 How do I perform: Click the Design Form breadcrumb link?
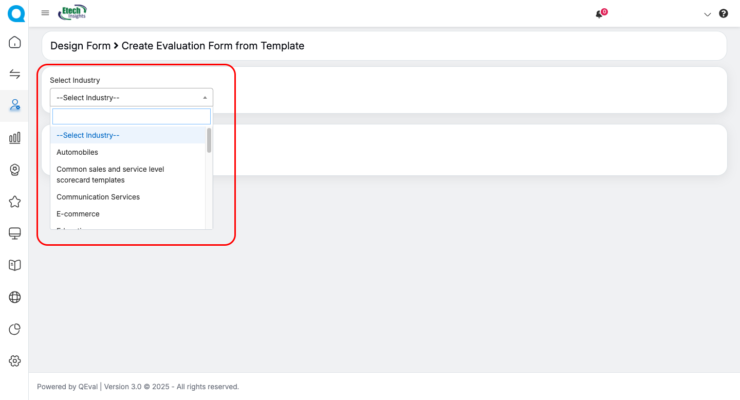pos(80,46)
